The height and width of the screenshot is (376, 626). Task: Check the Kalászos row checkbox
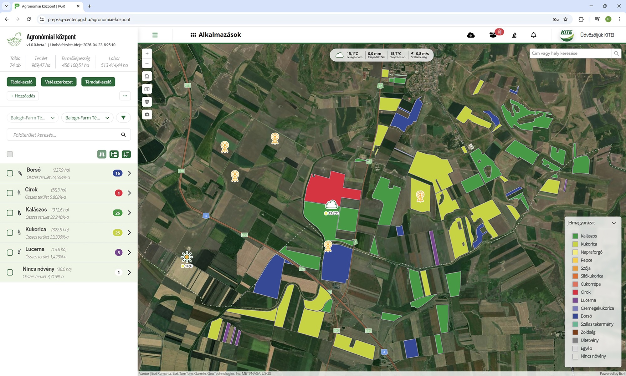point(10,213)
